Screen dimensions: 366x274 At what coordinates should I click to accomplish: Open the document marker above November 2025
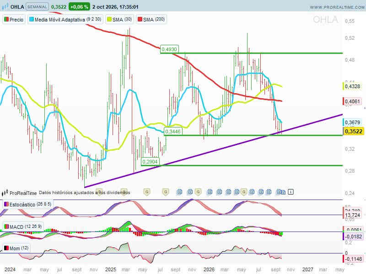tap(190, 192)
